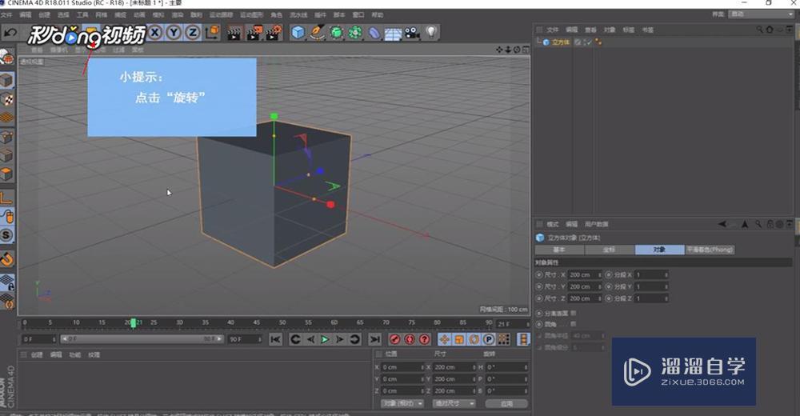The height and width of the screenshot is (416, 800).
Task: Click the Viewport Solo S icon
Action: click(6, 234)
